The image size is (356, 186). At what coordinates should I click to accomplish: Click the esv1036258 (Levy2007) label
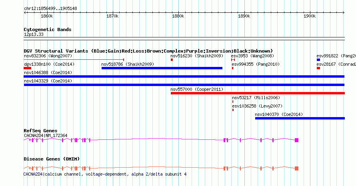click(257, 106)
